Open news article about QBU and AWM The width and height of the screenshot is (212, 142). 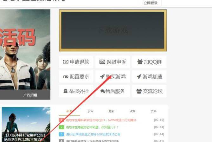click(101, 120)
